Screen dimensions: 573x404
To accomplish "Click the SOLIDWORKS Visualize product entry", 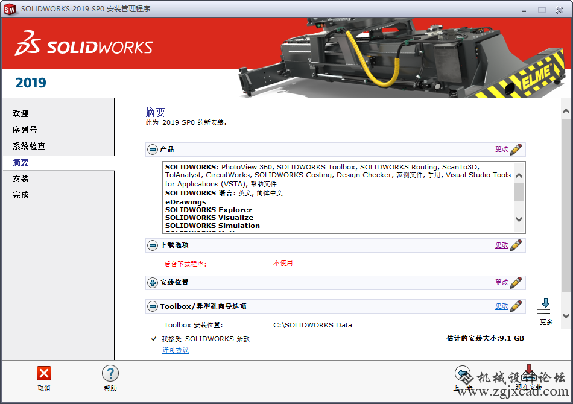I will pos(209,218).
